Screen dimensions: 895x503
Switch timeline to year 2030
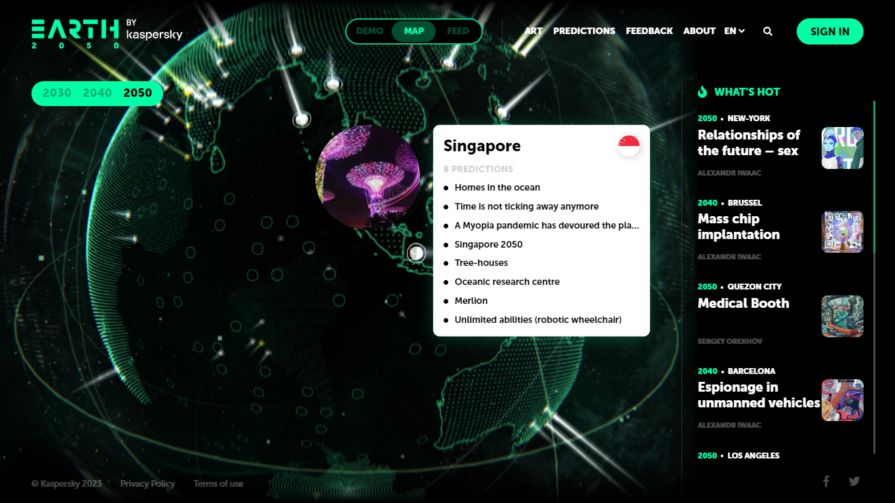(57, 93)
